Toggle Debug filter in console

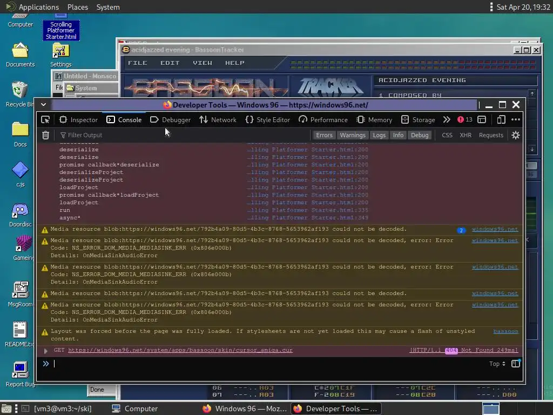pos(420,135)
